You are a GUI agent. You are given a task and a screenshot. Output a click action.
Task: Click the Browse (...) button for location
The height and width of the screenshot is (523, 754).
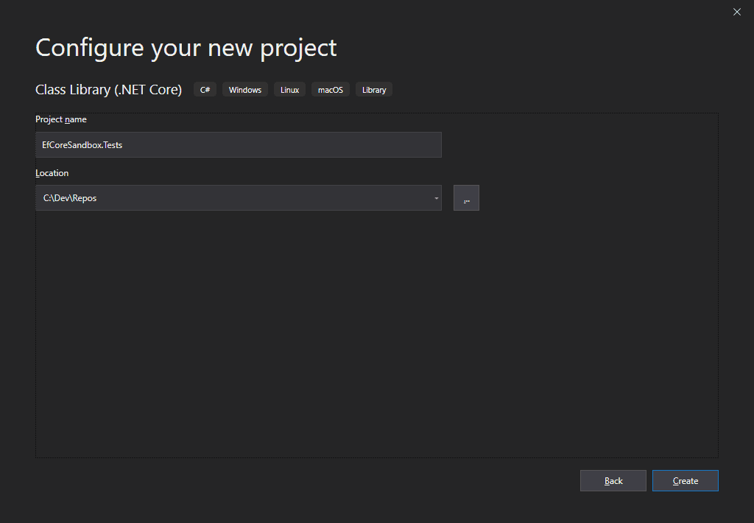coord(466,198)
